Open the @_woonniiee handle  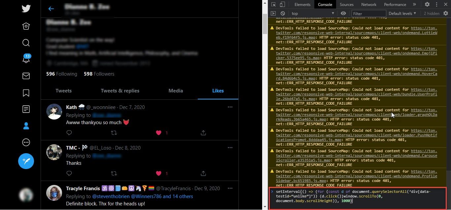101,107
